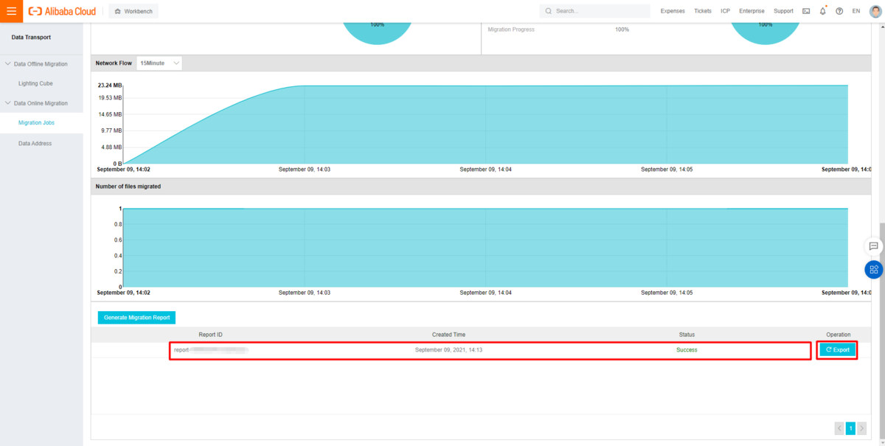Viewport: 885px width, 446px height.
Task: Open the feedback chat floating icon
Action: 873,246
